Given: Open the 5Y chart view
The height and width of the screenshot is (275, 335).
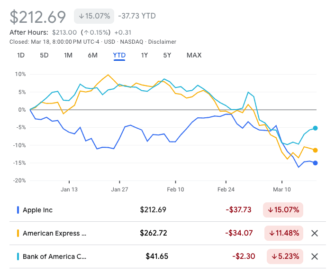Looking at the screenshot, I should tap(167, 55).
